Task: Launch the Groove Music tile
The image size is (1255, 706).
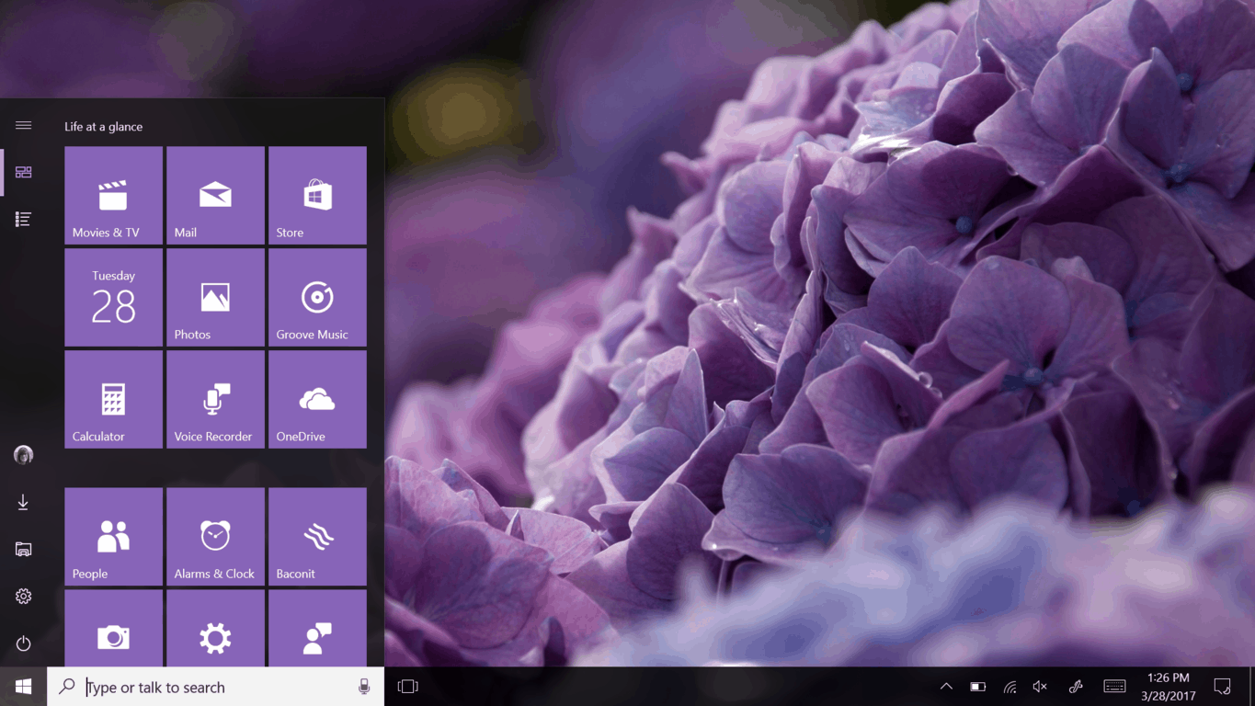Action: [318, 297]
